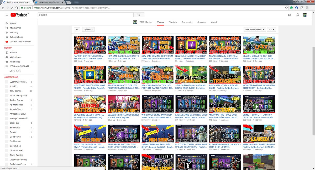
Task: Open the _SammyPowerG subscription
Action: (x=18, y=82)
